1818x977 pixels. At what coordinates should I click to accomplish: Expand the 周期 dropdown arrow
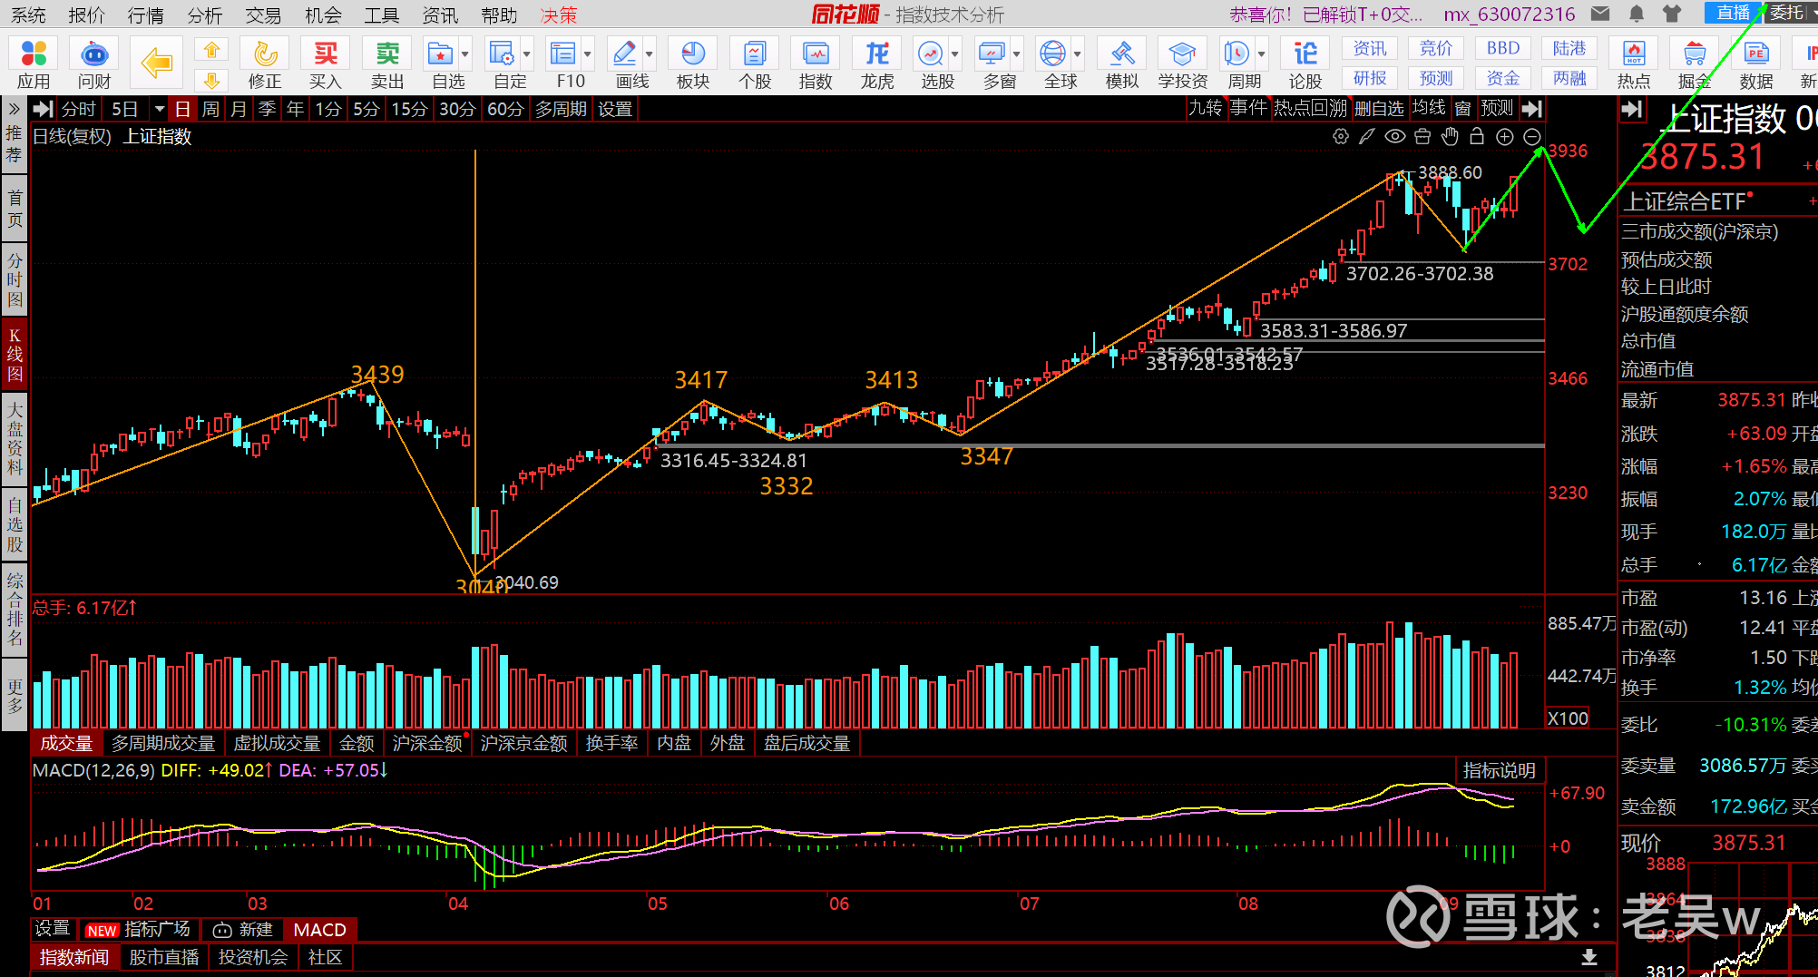(x=1262, y=54)
